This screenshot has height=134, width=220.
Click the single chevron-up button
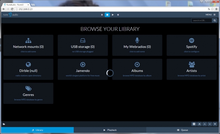204,124
